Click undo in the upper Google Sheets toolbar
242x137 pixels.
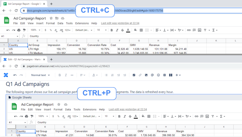[8, 30]
